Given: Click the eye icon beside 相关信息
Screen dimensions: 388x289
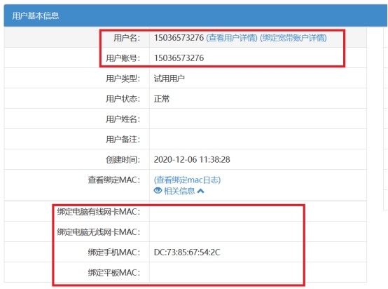Looking at the screenshot, I should point(158,191).
